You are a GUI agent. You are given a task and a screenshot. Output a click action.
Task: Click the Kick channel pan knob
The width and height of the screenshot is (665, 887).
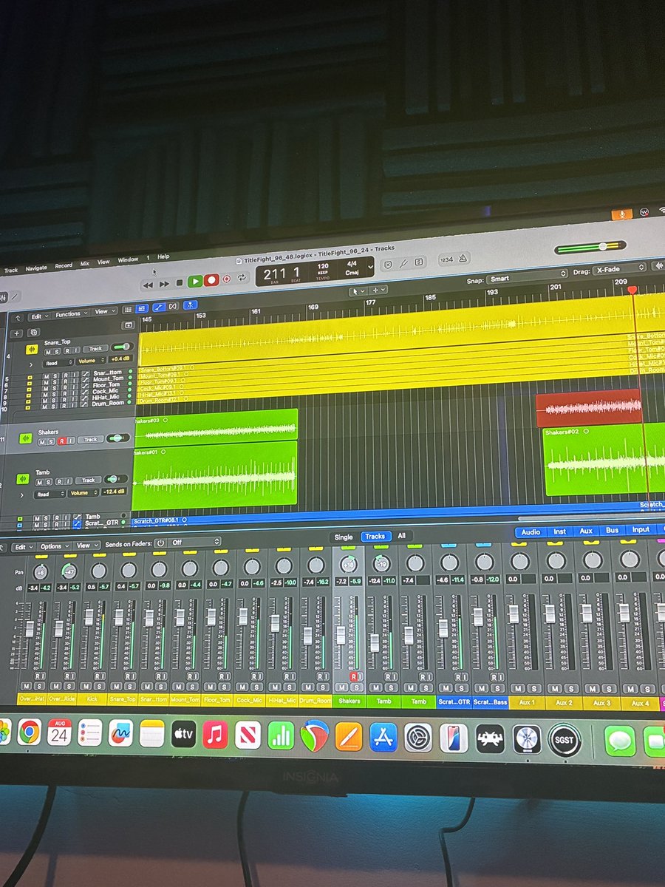click(99, 571)
